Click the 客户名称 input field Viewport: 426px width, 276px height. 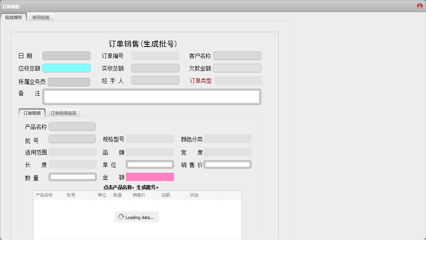point(237,56)
